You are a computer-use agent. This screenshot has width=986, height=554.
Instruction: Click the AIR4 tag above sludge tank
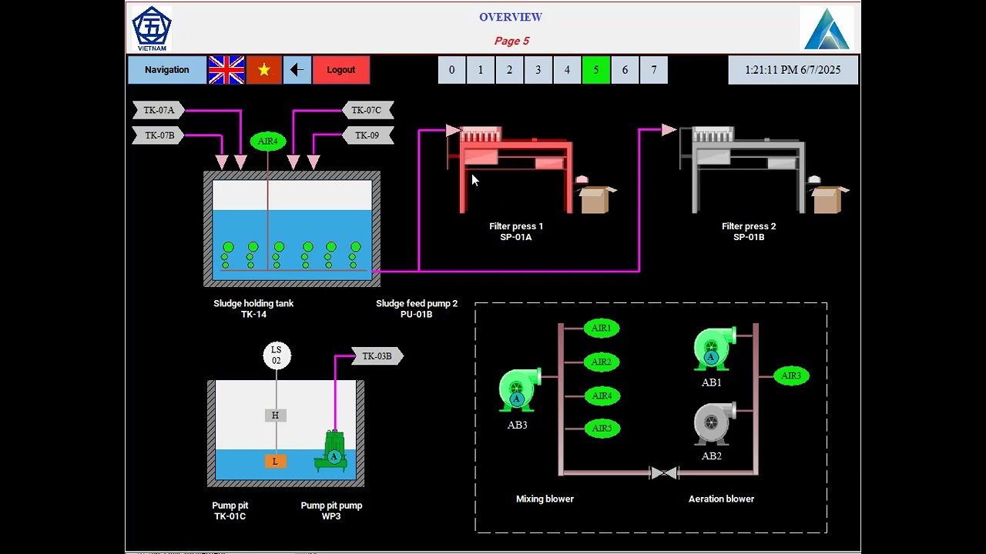[267, 142]
